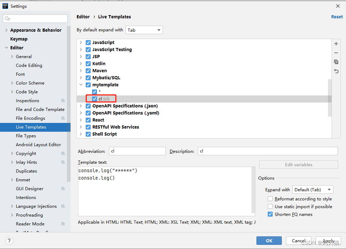The width and height of the screenshot is (346, 249).
Task: Expand the Maven template group
Action: (x=81, y=71)
